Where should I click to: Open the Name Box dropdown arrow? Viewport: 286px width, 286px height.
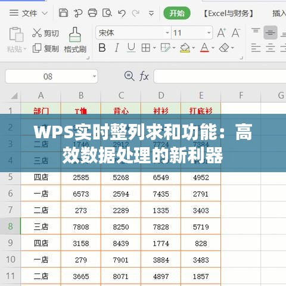click(x=94, y=76)
